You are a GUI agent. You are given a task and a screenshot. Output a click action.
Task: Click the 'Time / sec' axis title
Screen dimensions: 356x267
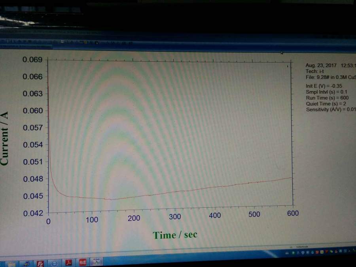pyautogui.click(x=175, y=235)
